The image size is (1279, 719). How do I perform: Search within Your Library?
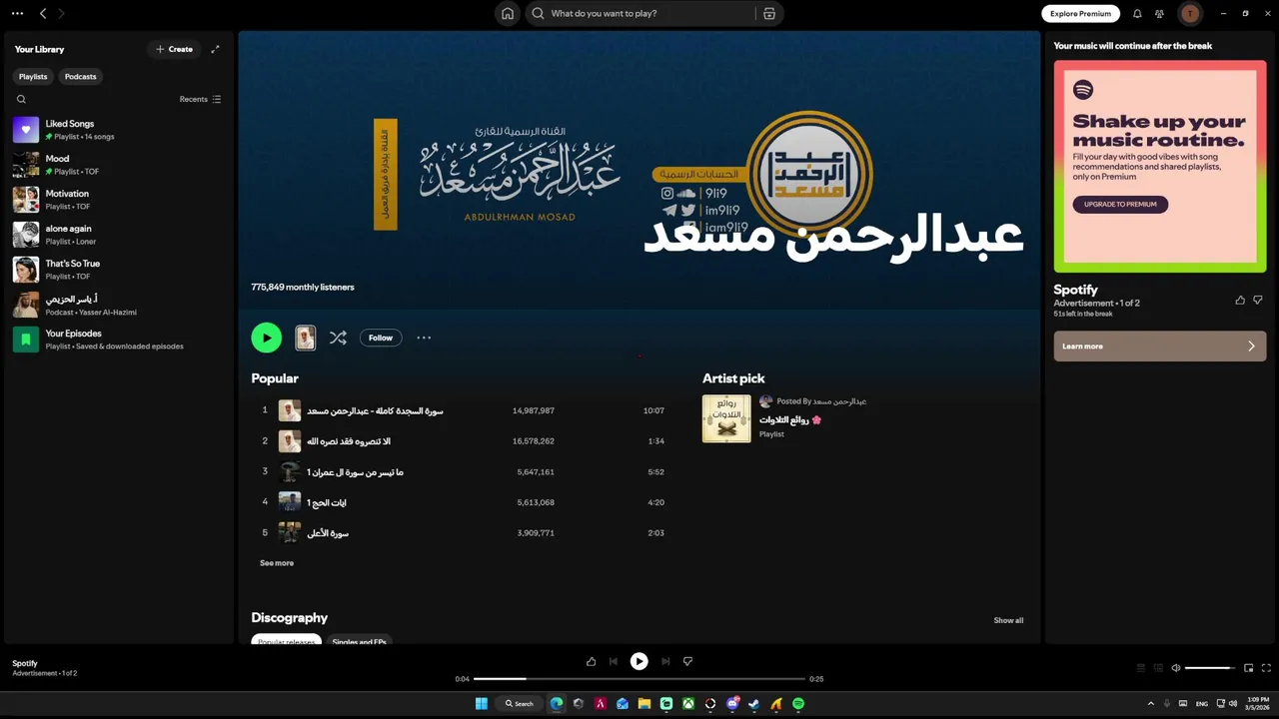pos(21,99)
